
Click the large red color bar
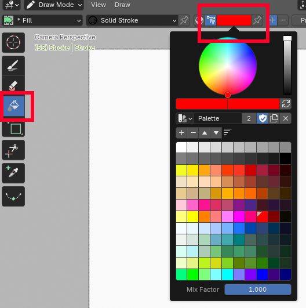pos(228,104)
